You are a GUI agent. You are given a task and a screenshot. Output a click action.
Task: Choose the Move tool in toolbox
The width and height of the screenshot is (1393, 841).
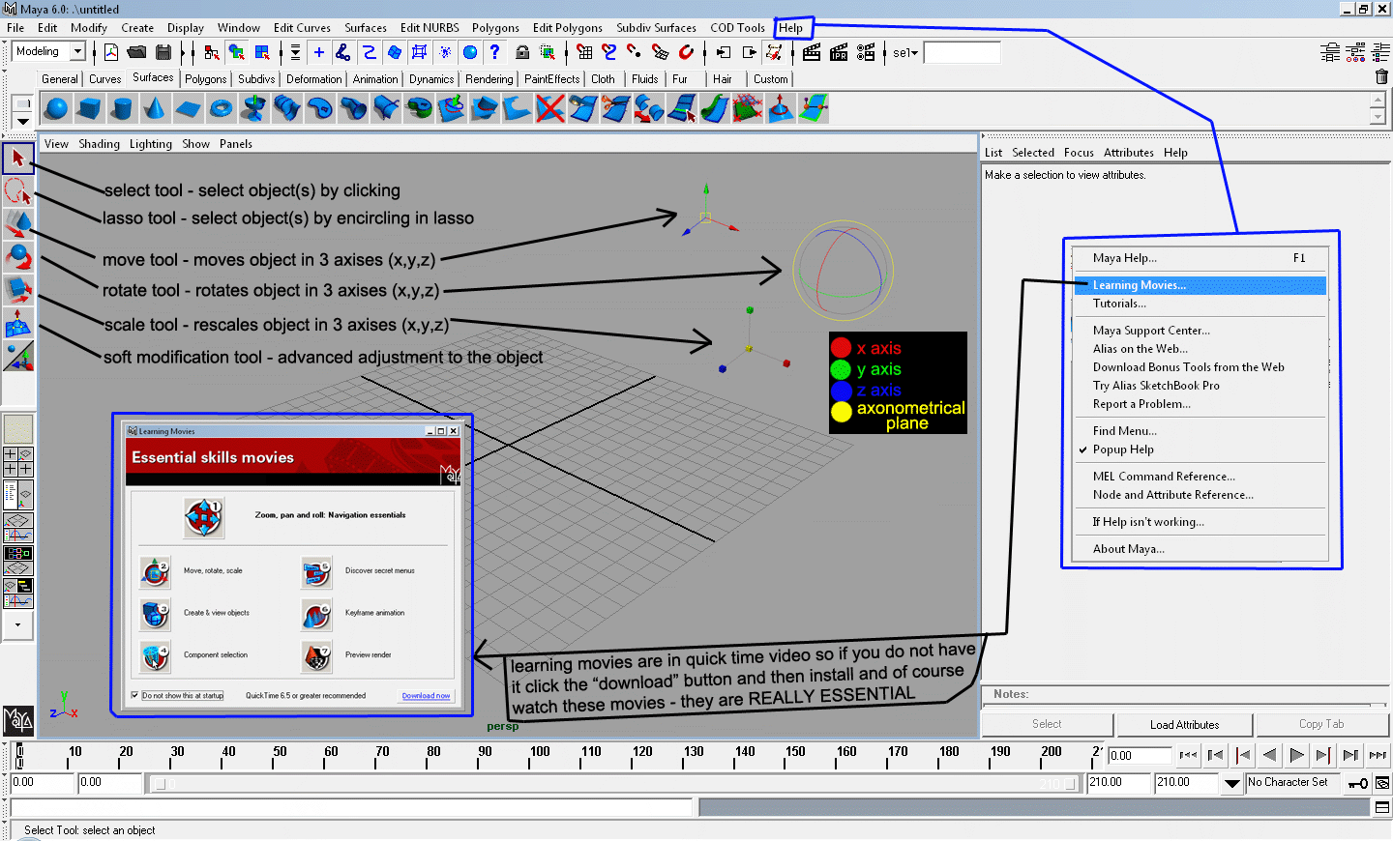(18, 223)
